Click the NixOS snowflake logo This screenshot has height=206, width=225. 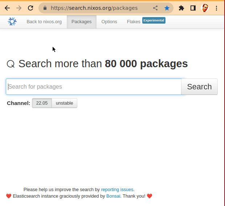click(x=12, y=22)
